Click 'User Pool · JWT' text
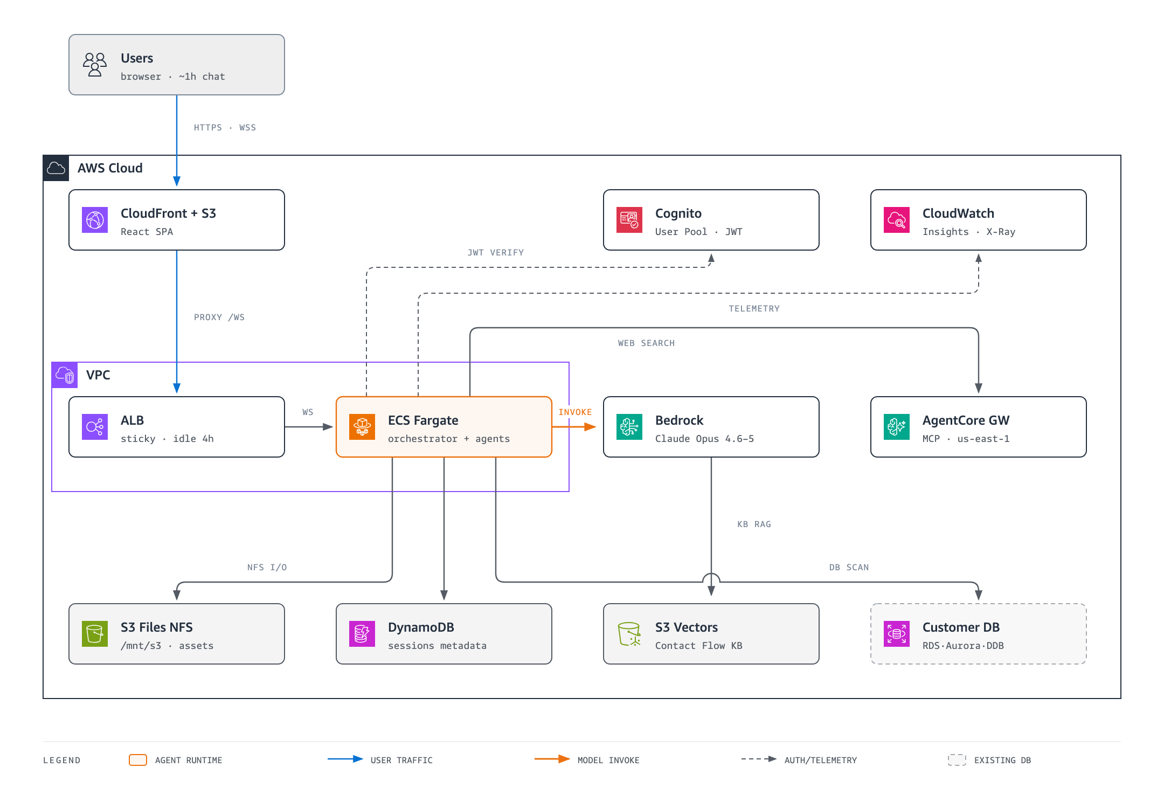Viewport: 1164px width, 802px height. [698, 232]
